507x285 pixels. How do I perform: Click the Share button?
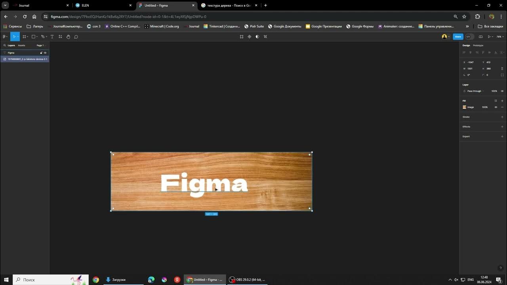[x=458, y=37]
